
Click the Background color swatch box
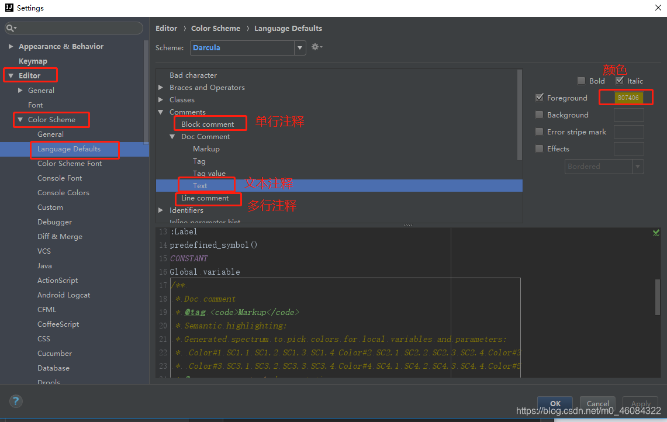629,115
